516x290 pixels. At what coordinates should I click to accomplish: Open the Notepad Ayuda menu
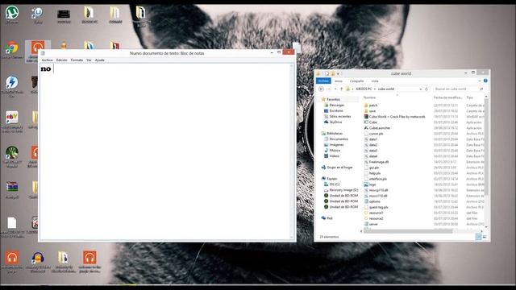pos(100,60)
